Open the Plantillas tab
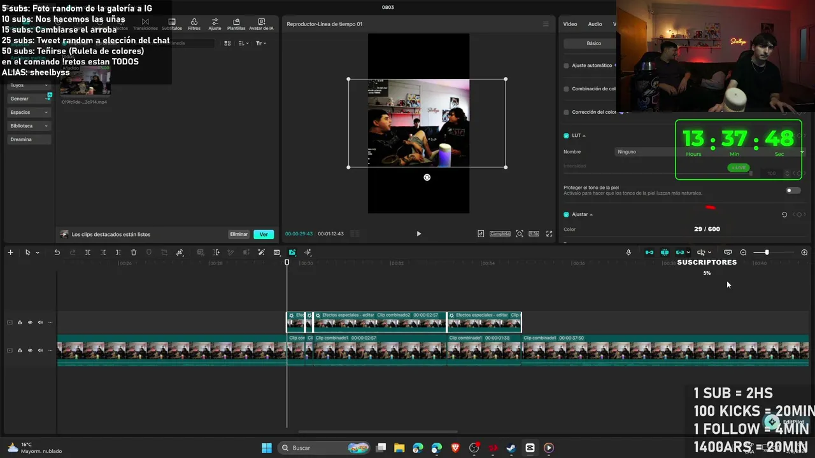Viewport: 815px width, 458px height. pos(236,24)
